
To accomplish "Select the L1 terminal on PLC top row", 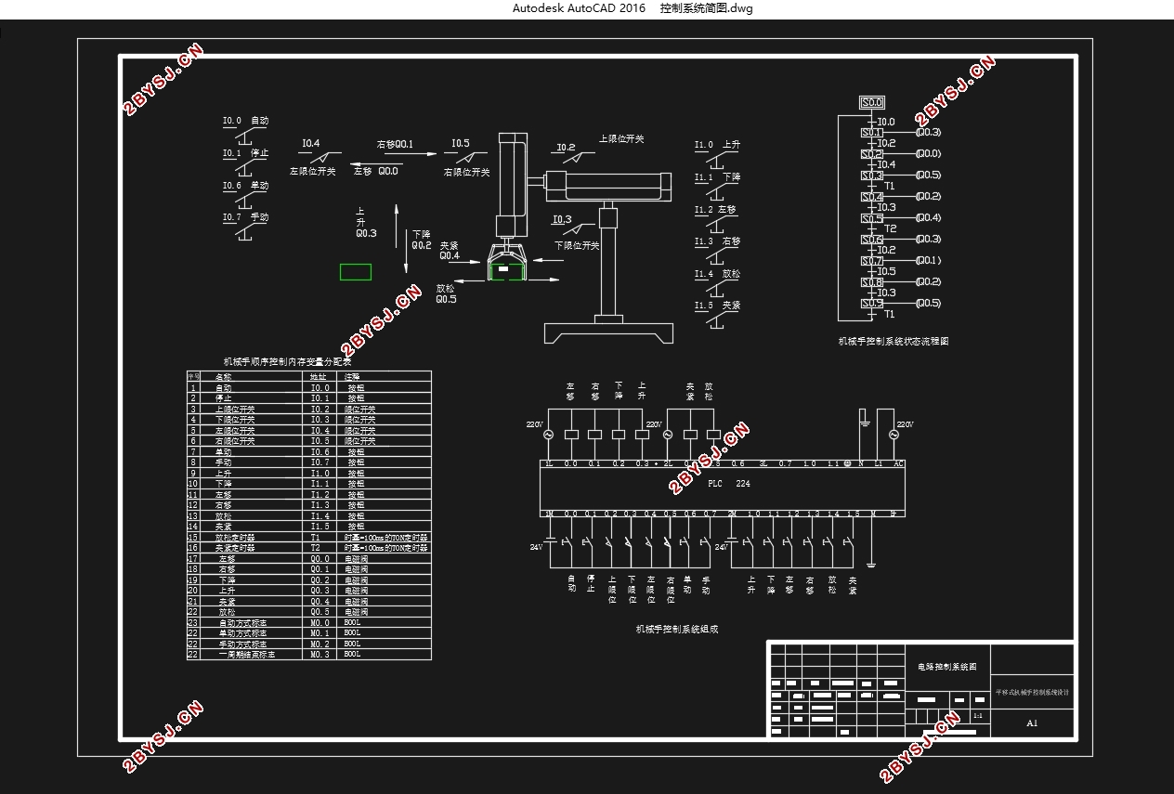I will (879, 463).
